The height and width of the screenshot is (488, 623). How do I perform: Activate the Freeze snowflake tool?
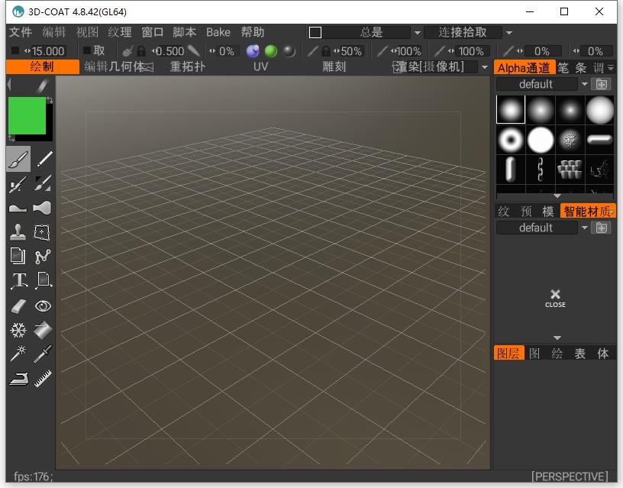(18, 330)
